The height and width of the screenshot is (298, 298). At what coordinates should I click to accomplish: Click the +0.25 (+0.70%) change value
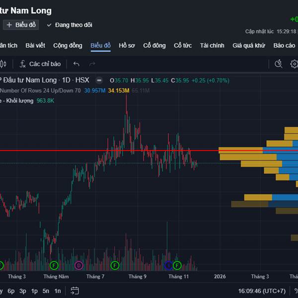pos(211,80)
